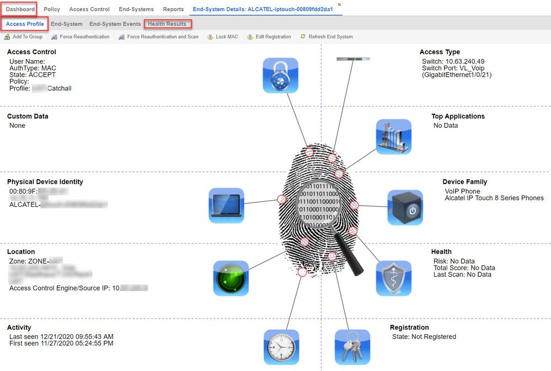Click the keys Registration icon
The image size is (551, 371).
352,347
